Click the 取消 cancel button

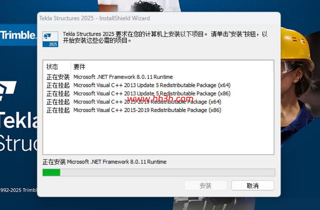(253, 186)
